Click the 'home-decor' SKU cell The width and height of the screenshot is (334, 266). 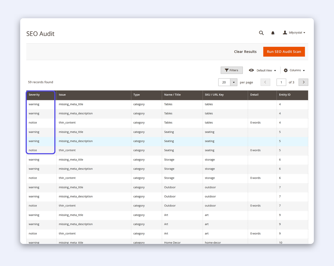click(x=213, y=243)
